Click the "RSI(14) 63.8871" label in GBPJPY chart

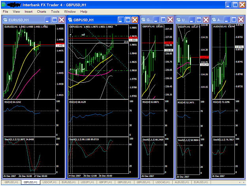[x=151, y=102]
